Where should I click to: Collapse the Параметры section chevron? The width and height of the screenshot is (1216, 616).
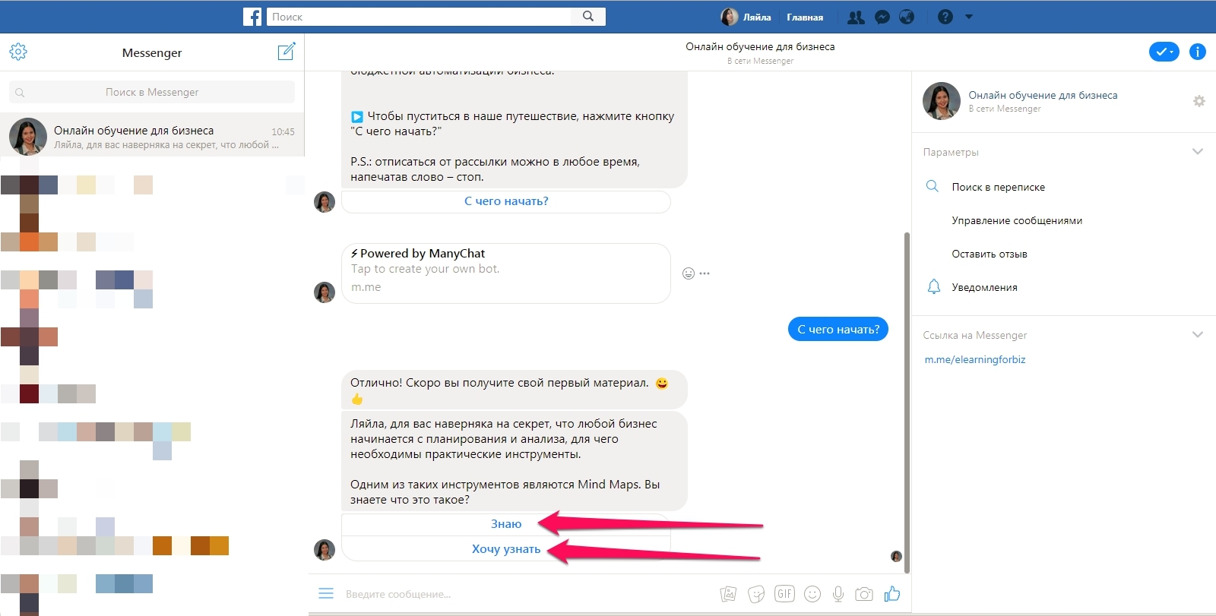coord(1198,151)
